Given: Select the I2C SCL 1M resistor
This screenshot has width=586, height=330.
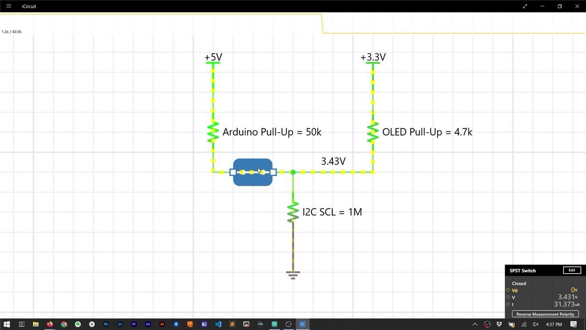Looking at the screenshot, I should (293, 212).
